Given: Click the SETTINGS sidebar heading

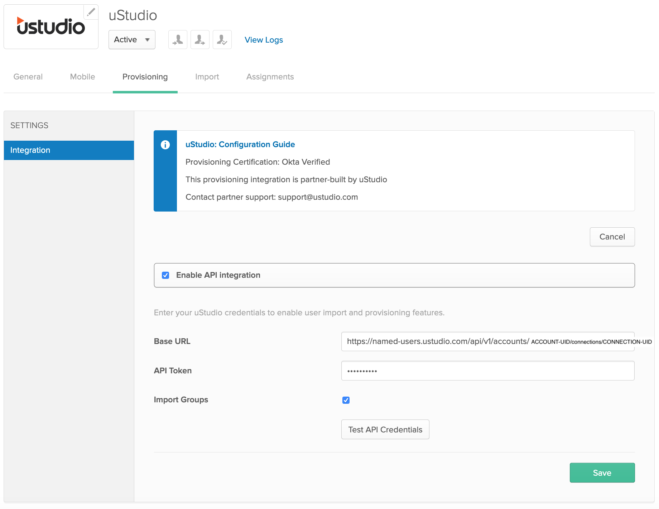Looking at the screenshot, I should tap(29, 126).
